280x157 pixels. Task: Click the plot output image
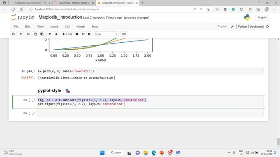(x=99, y=50)
